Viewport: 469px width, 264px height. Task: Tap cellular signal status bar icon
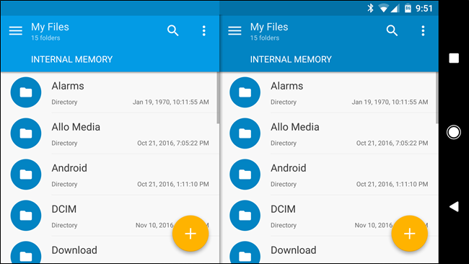click(395, 9)
